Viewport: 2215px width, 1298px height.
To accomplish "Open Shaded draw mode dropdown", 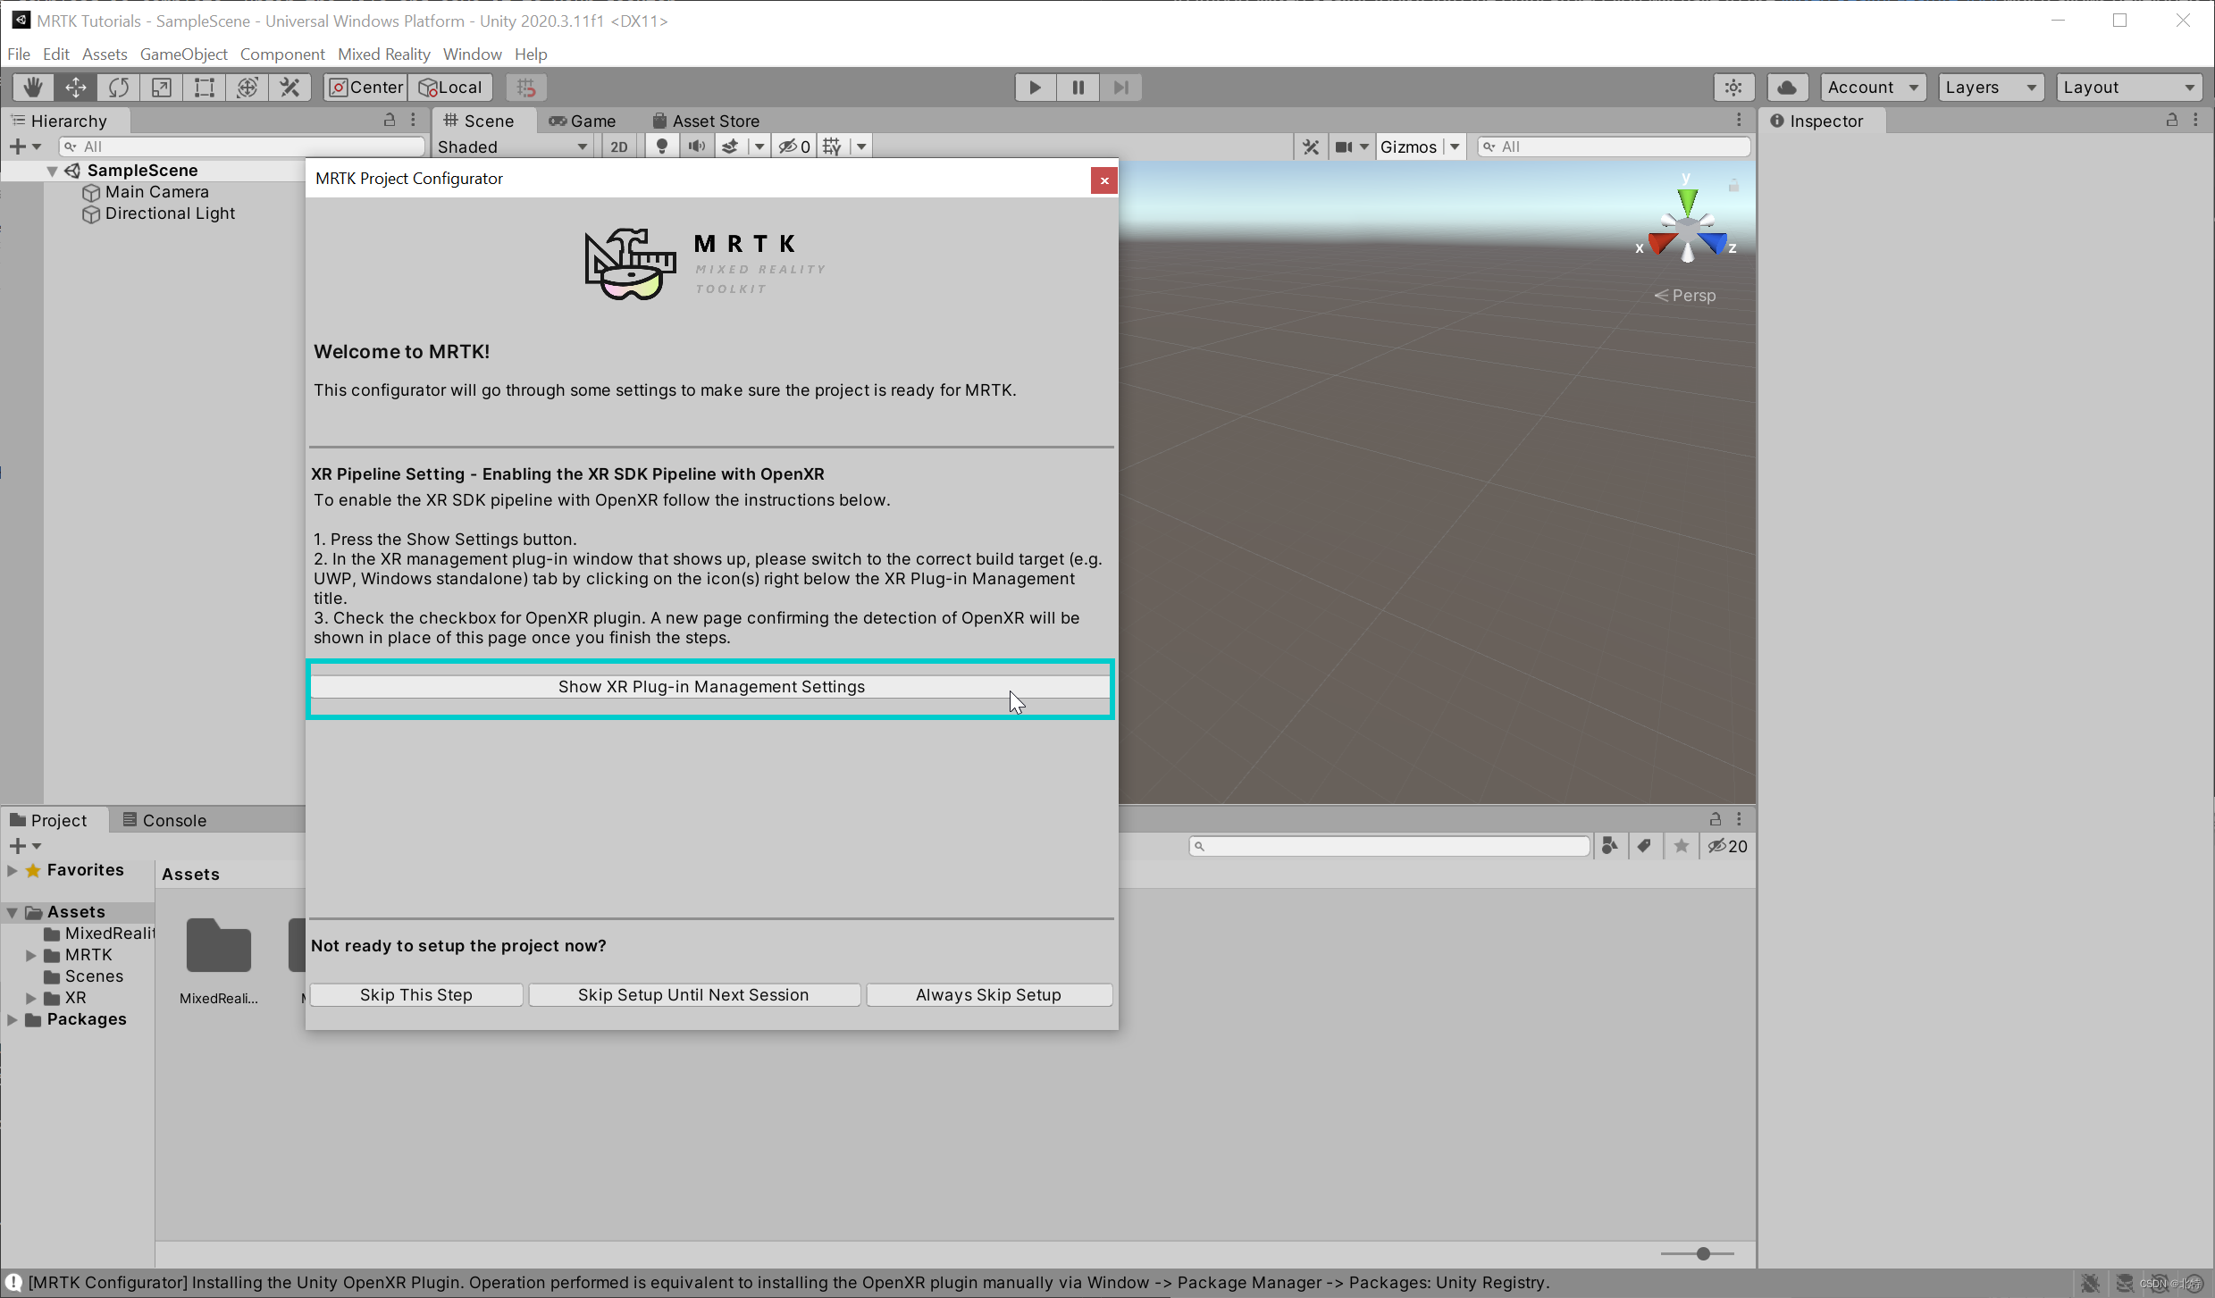I will (512, 147).
